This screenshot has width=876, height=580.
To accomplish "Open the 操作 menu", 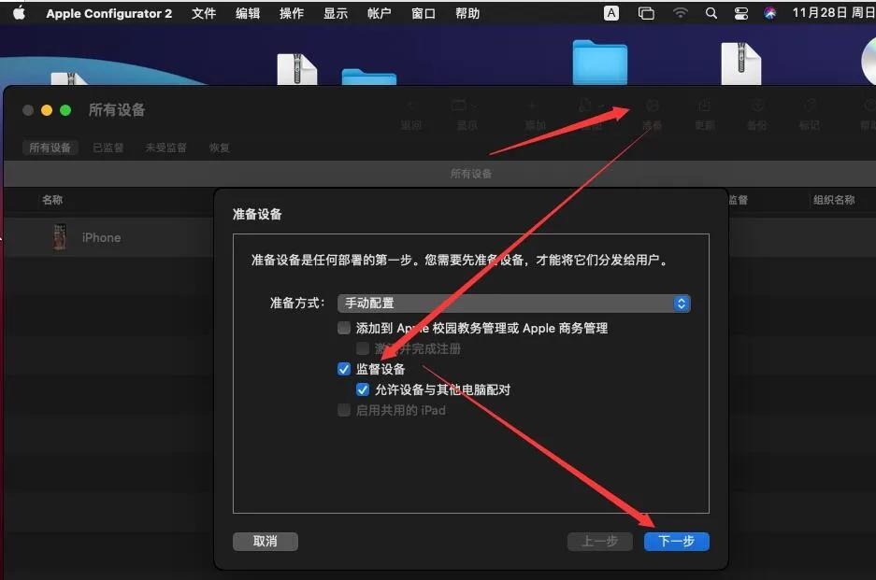I will coord(291,13).
